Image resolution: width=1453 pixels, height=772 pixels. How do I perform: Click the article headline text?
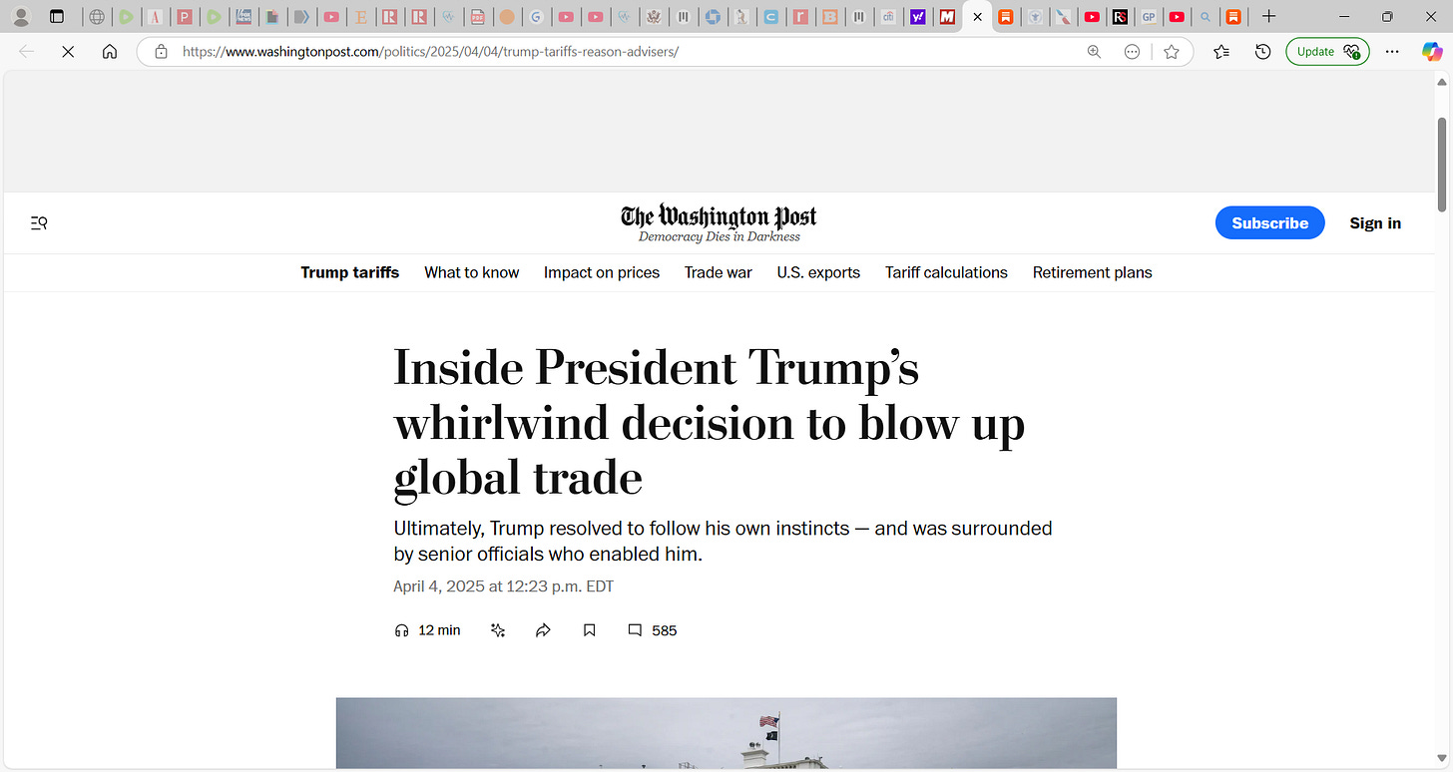pos(710,423)
